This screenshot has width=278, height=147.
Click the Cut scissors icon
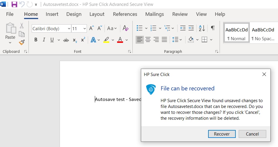tap(22, 26)
